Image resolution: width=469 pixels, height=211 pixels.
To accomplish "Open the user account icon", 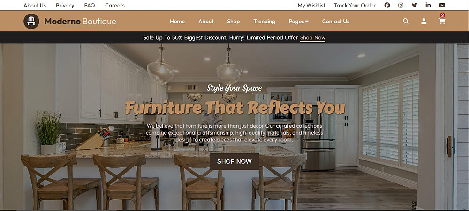I will tap(424, 21).
